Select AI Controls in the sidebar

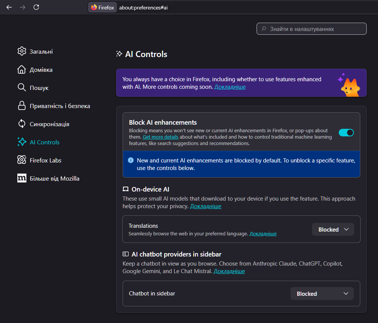[x=44, y=142]
